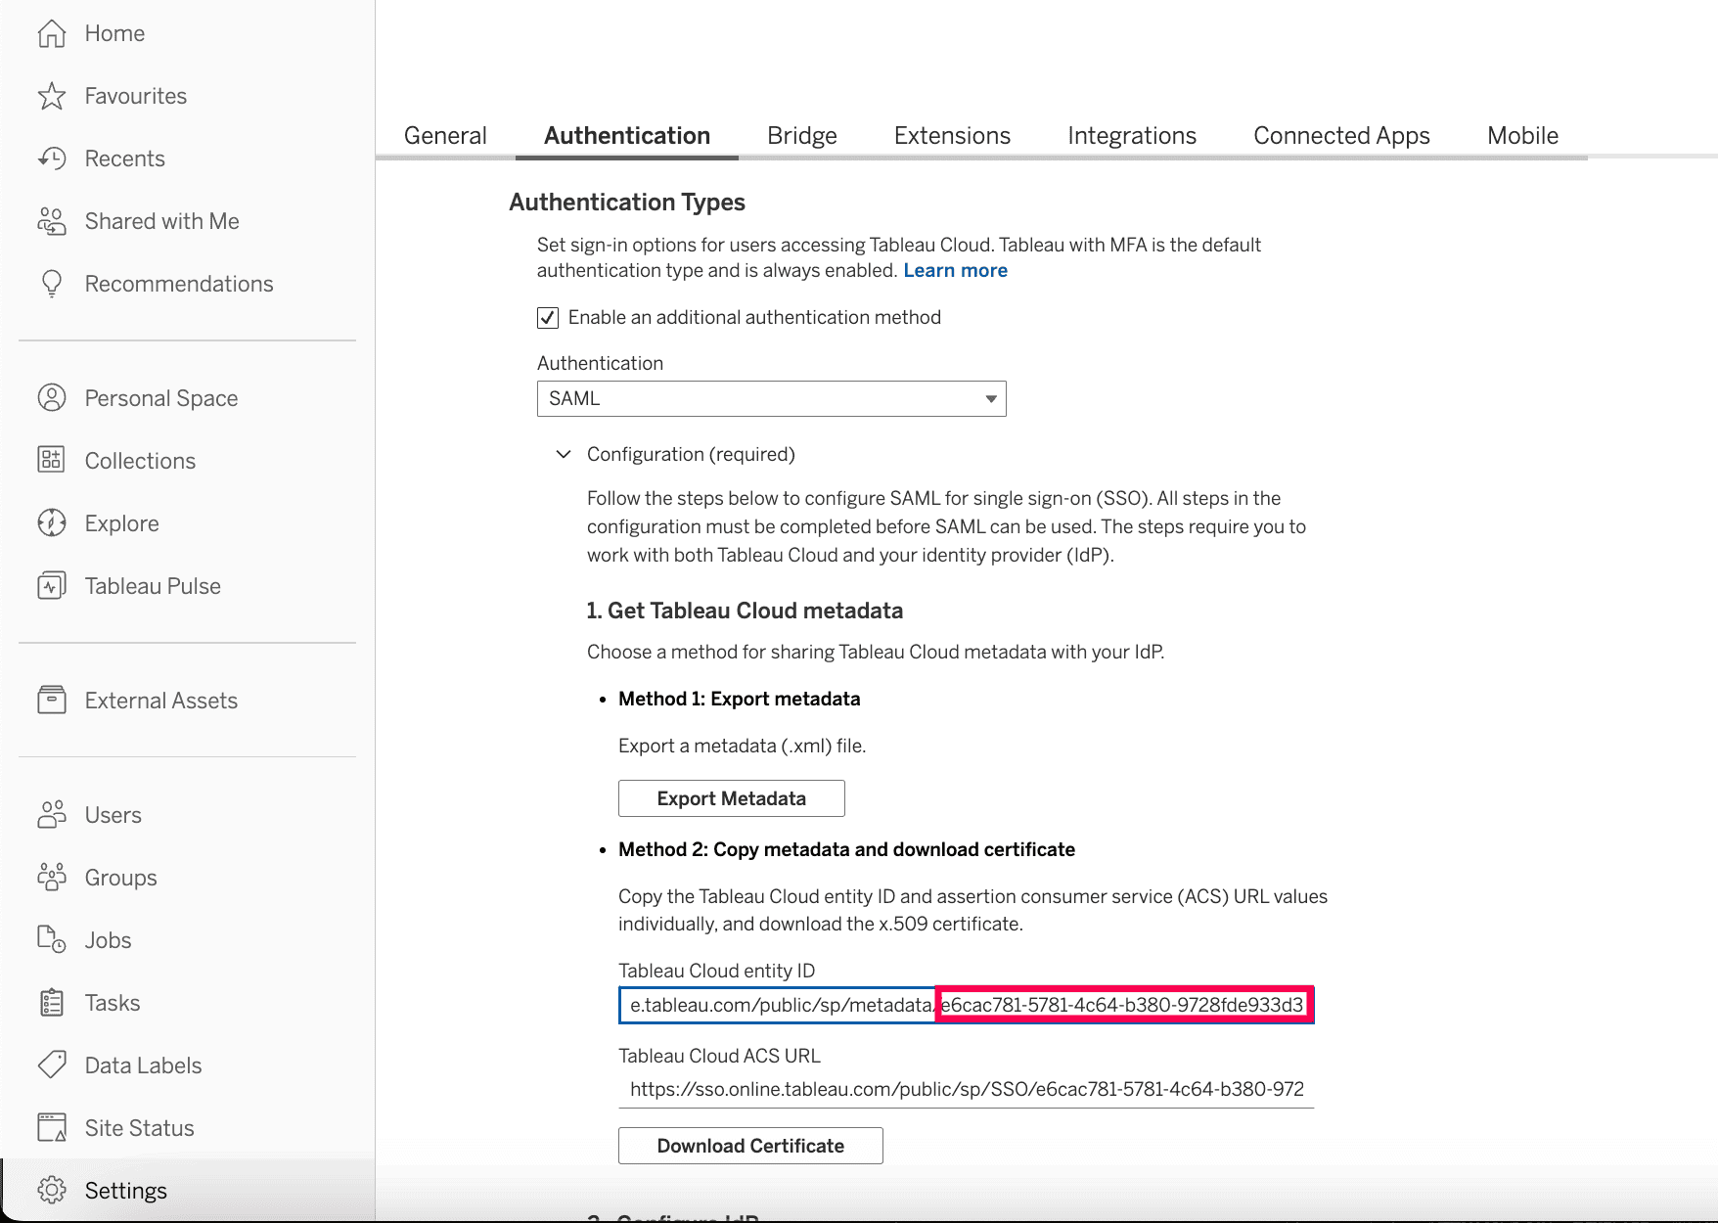Uncheck Enable an additional authentication method

click(x=547, y=316)
